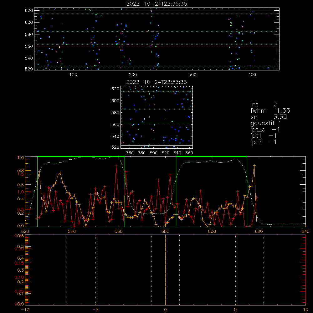Click x-axis label 100 in top panel

pyautogui.click(x=73, y=75)
